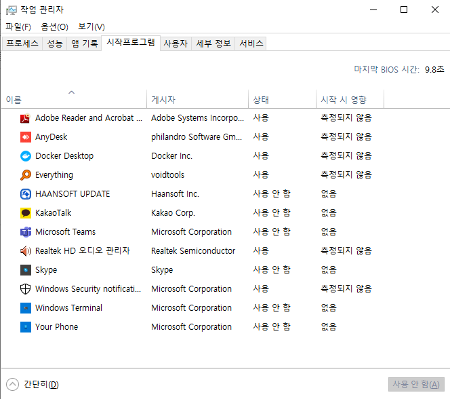
Task: Close the Task Manager window
Action: (435, 9)
